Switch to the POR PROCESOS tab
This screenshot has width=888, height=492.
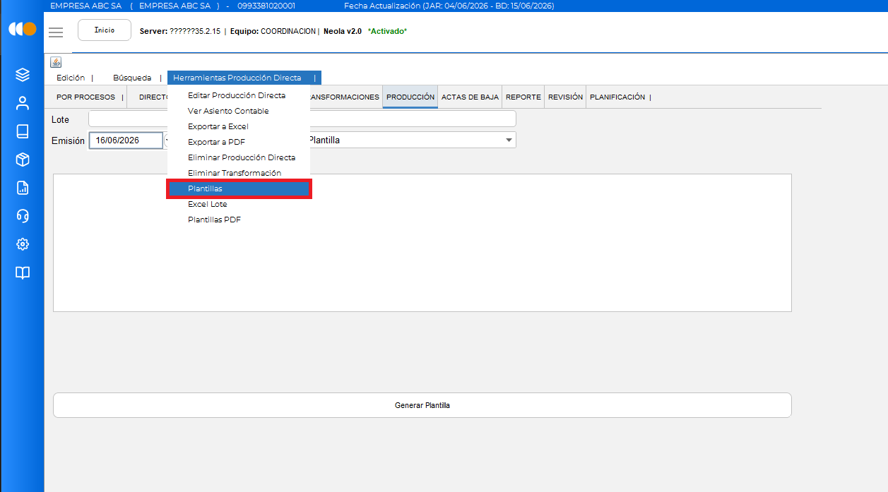85,97
